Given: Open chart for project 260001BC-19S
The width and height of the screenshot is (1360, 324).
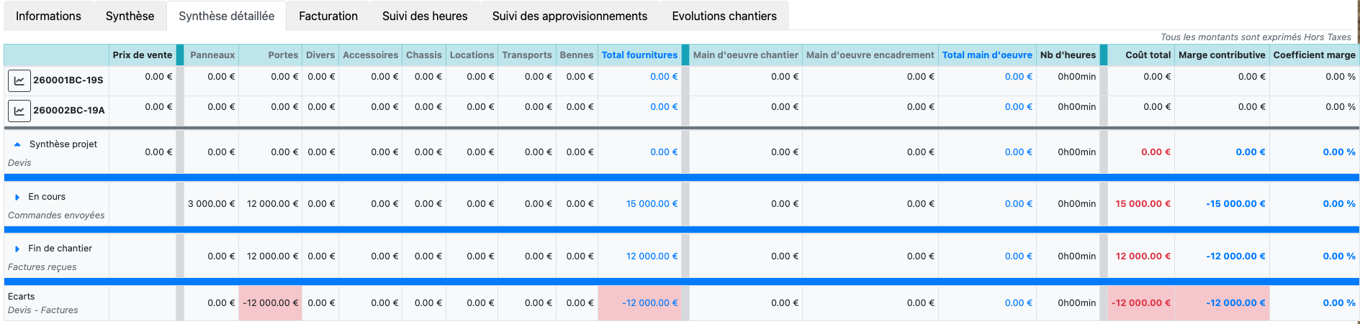Looking at the screenshot, I should tap(19, 80).
